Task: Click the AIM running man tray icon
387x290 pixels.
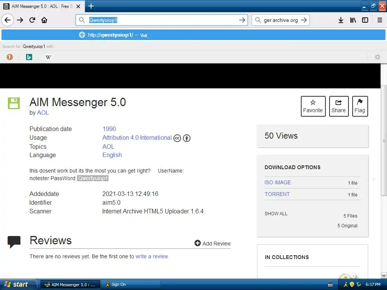Action: click(x=345, y=285)
